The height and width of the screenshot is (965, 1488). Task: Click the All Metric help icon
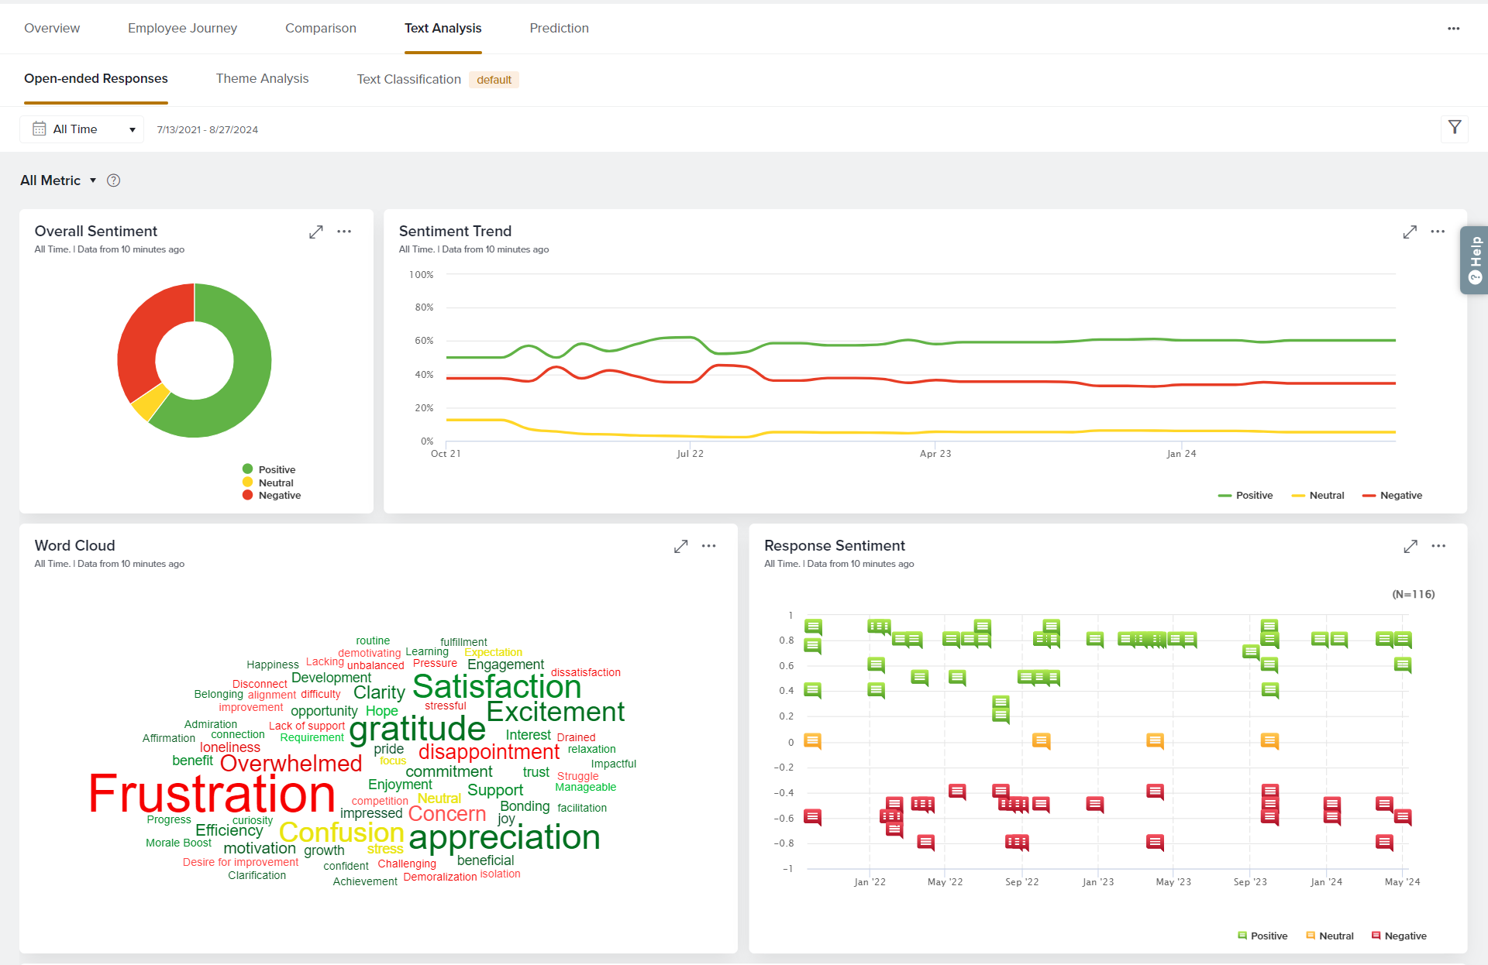coord(113,180)
